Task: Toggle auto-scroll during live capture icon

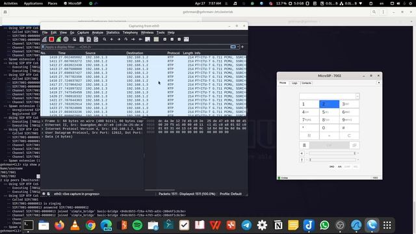Action: (148, 39)
